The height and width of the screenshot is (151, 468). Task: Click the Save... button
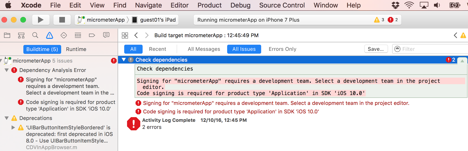[x=376, y=49]
